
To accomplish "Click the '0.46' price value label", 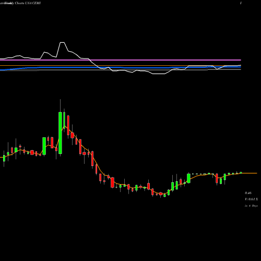I will tap(248, 193).
